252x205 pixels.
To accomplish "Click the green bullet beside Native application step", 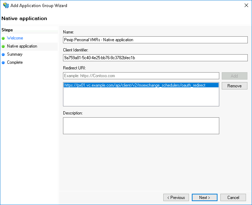I will 4,46.
